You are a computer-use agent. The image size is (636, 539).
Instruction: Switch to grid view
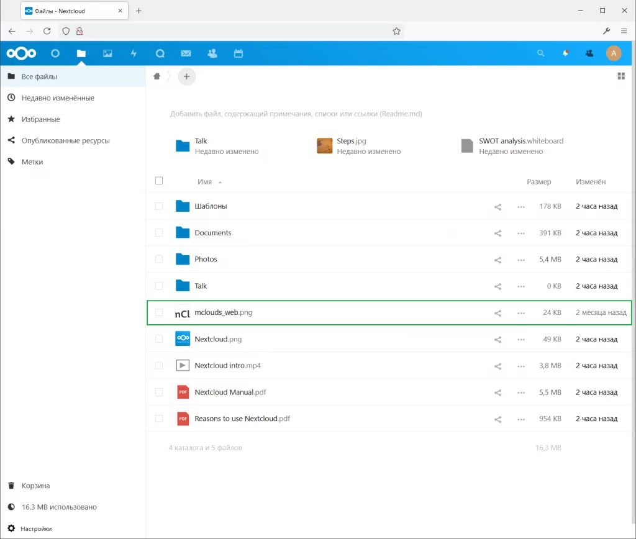click(x=621, y=76)
